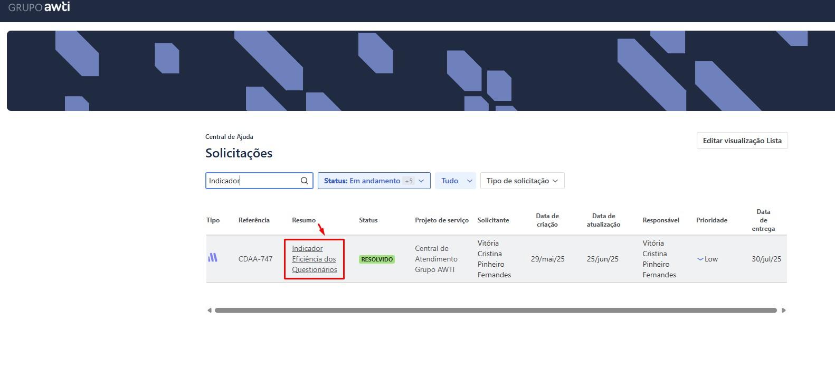
Task: Click the 25/jun/25 update date
Action: click(x=603, y=259)
